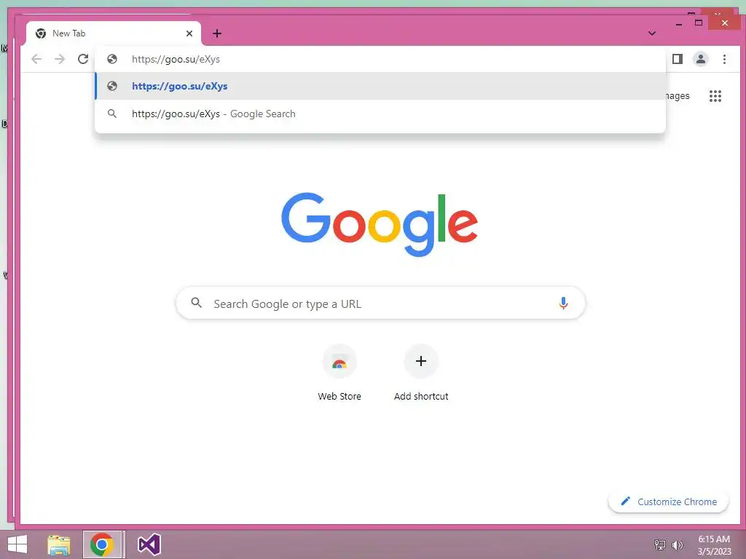Open the side panel icon
This screenshot has width=746, height=559.
point(678,59)
